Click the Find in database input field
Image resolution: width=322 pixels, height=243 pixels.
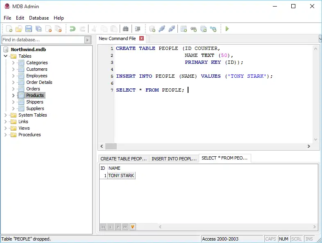pyautogui.click(x=43, y=40)
